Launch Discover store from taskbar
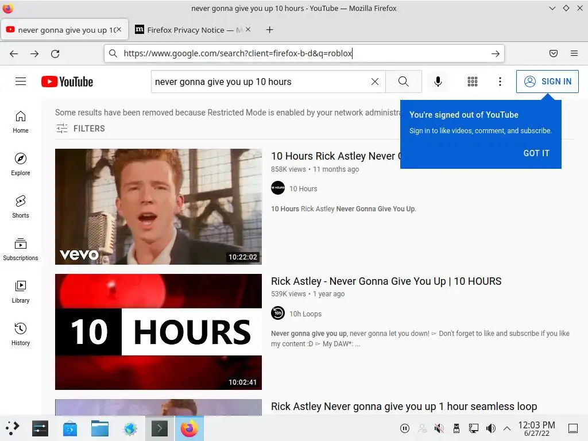588x441 pixels. click(x=69, y=428)
